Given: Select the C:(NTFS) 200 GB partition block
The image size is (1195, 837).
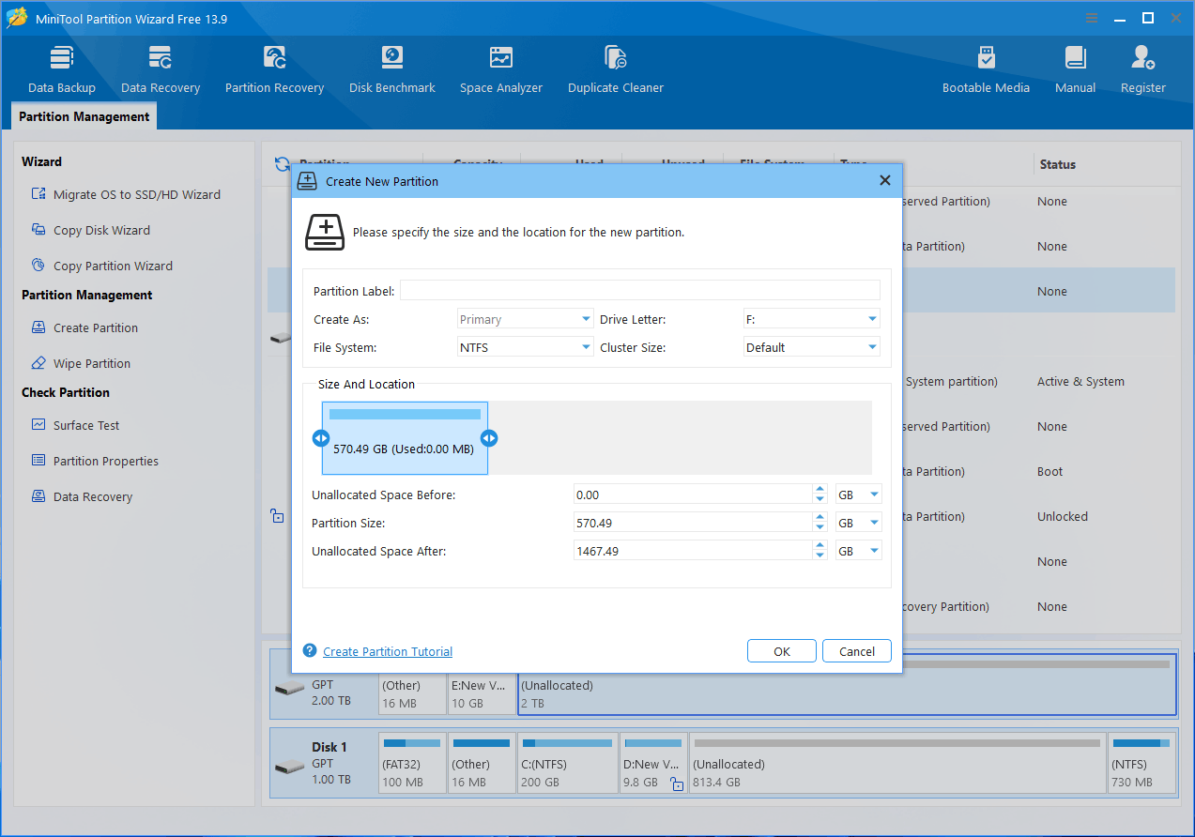Looking at the screenshot, I should click(x=567, y=763).
